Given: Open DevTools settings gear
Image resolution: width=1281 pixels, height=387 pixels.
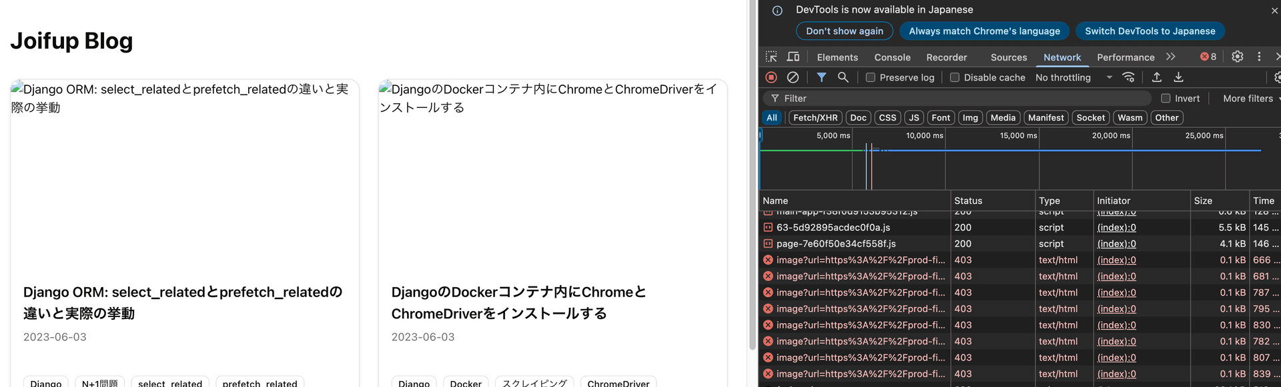Looking at the screenshot, I should 1237,57.
